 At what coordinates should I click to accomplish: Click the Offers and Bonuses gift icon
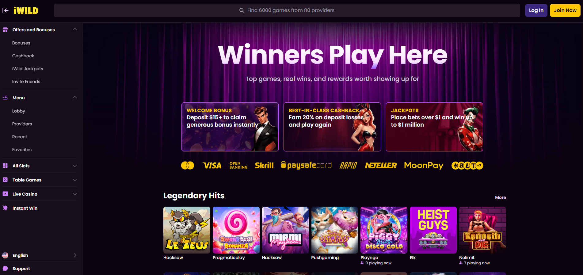5,30
